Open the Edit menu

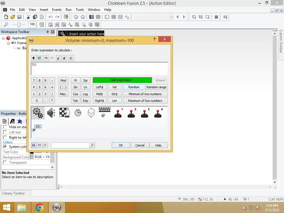coord(22,10)
